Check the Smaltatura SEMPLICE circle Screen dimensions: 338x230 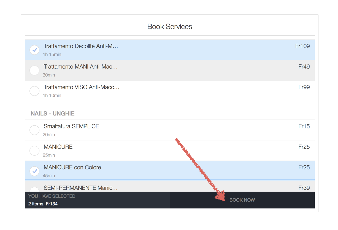tap(35, 130)
